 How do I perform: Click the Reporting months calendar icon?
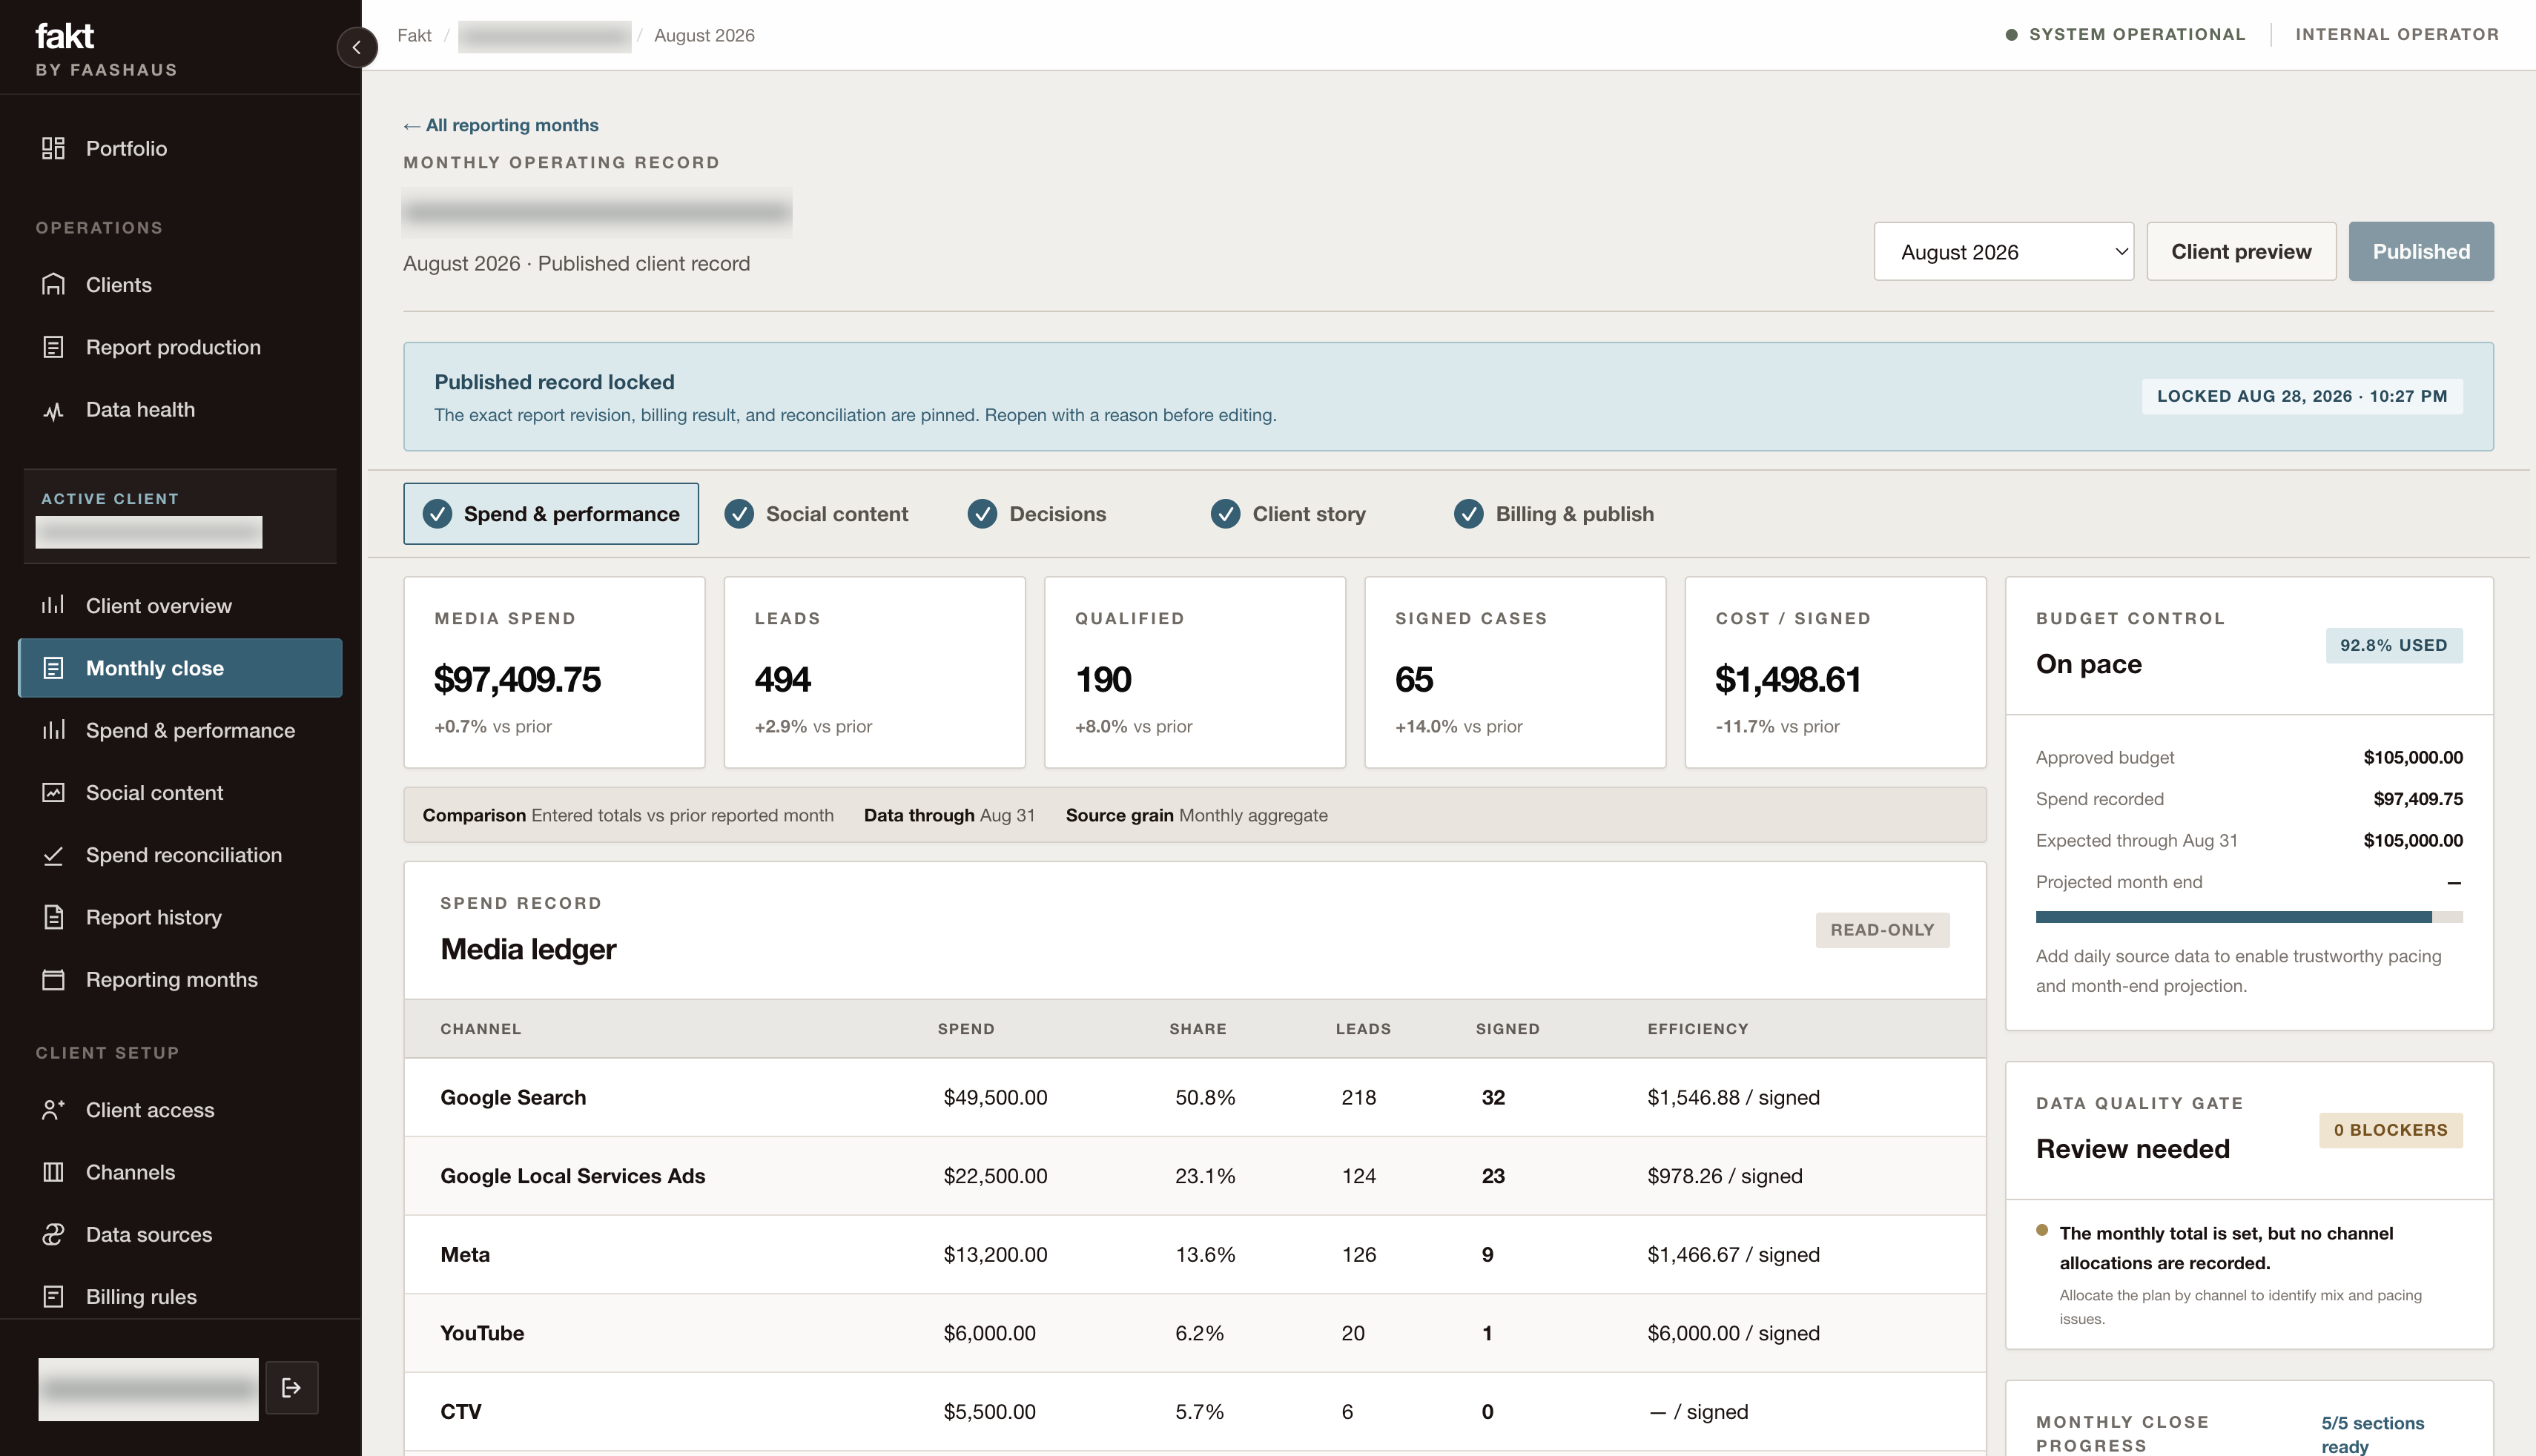pos(53,980)
